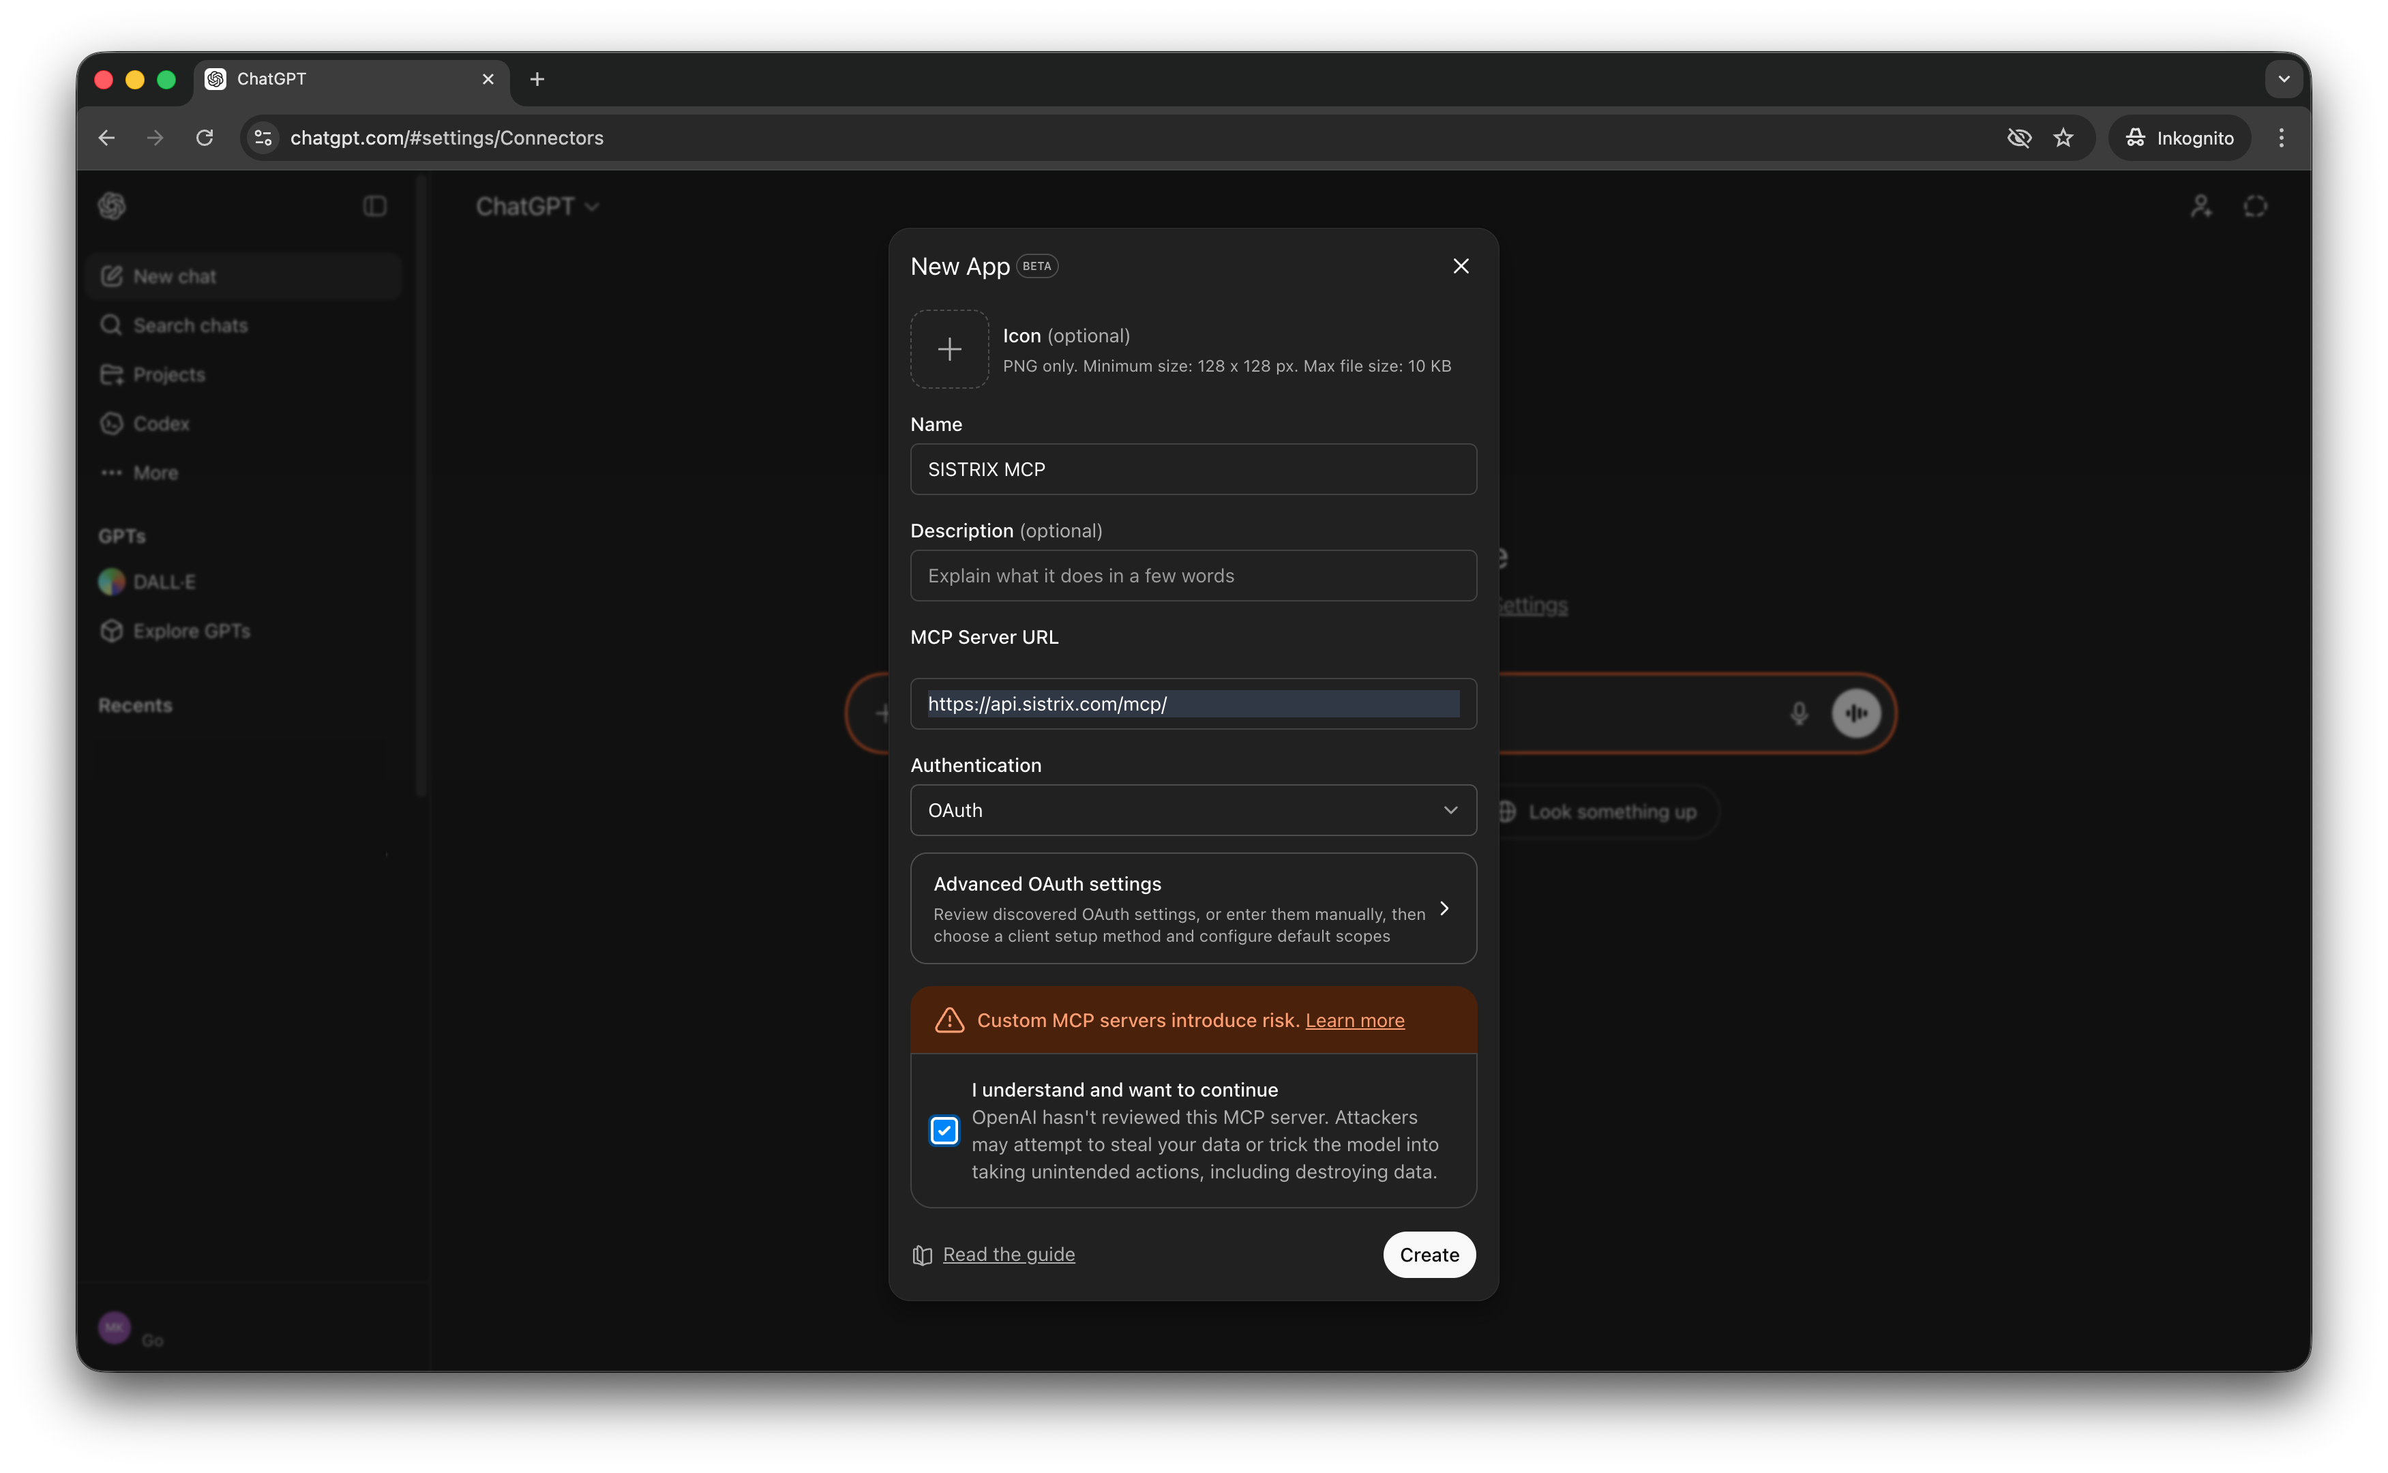2388x1473 pixels.
Task: Click the book icon beside Read the guide
Action: click(921, 1255)
